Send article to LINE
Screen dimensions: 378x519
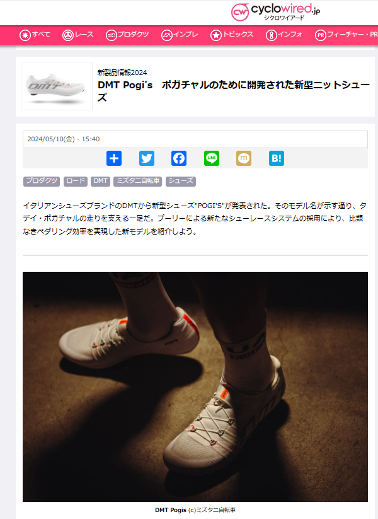click(211, 158)
